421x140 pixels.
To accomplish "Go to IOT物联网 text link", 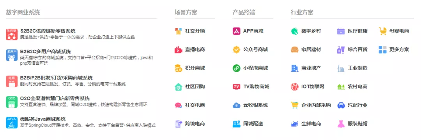I will point(313,86).
